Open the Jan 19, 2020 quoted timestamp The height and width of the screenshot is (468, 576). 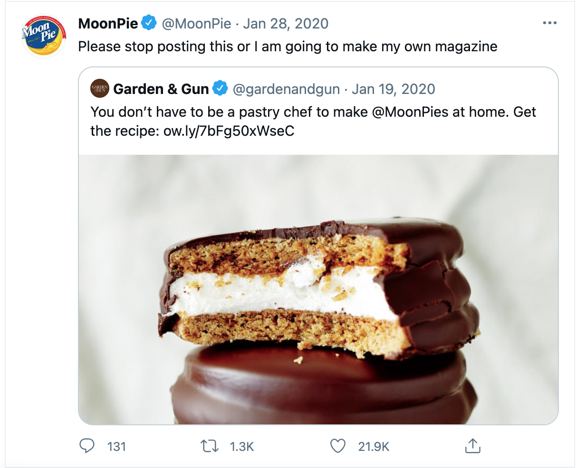394,89
